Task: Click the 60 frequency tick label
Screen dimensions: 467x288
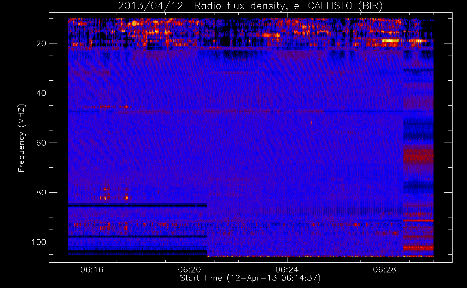Action: [x=42, y=143]
